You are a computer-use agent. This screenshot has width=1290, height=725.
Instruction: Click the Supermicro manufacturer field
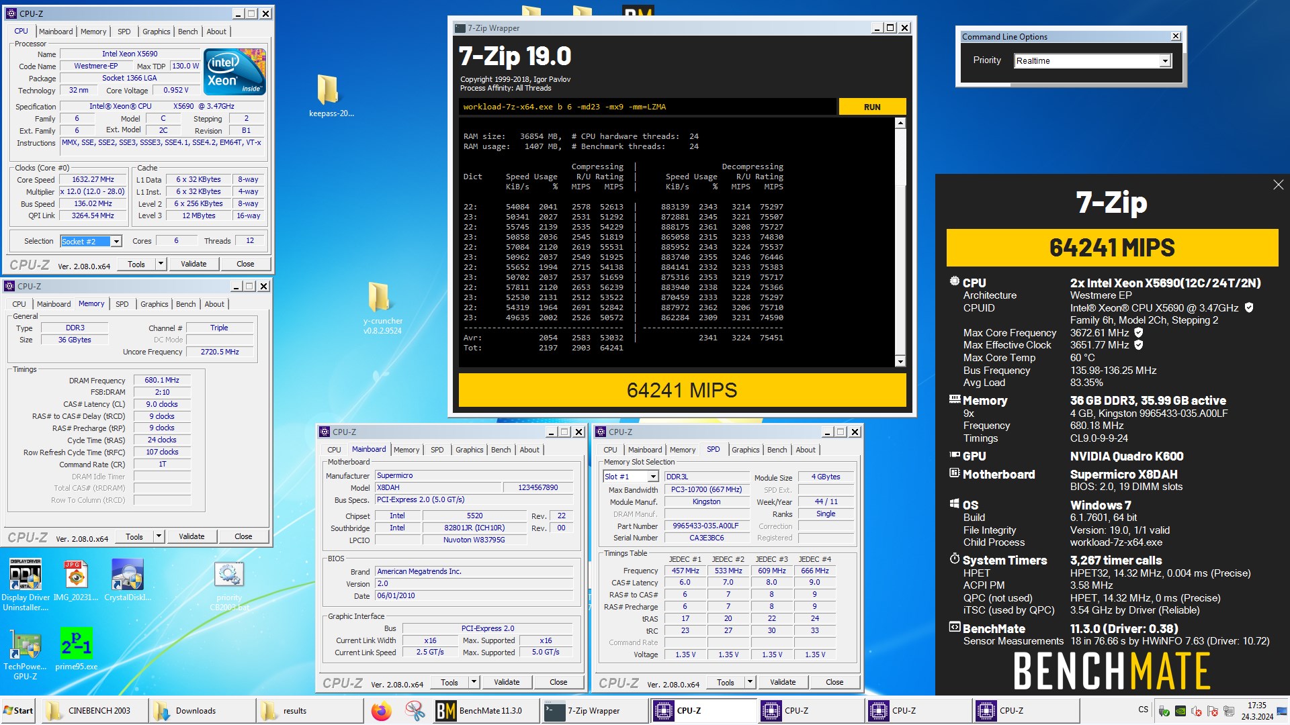474,475
